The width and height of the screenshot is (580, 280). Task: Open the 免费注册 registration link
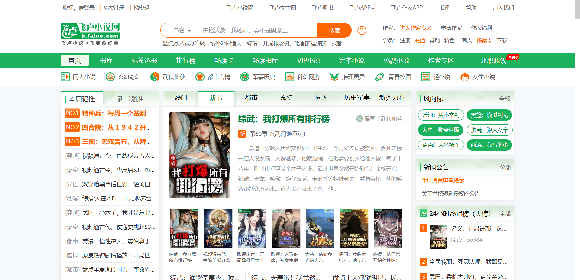click(113, 8)
